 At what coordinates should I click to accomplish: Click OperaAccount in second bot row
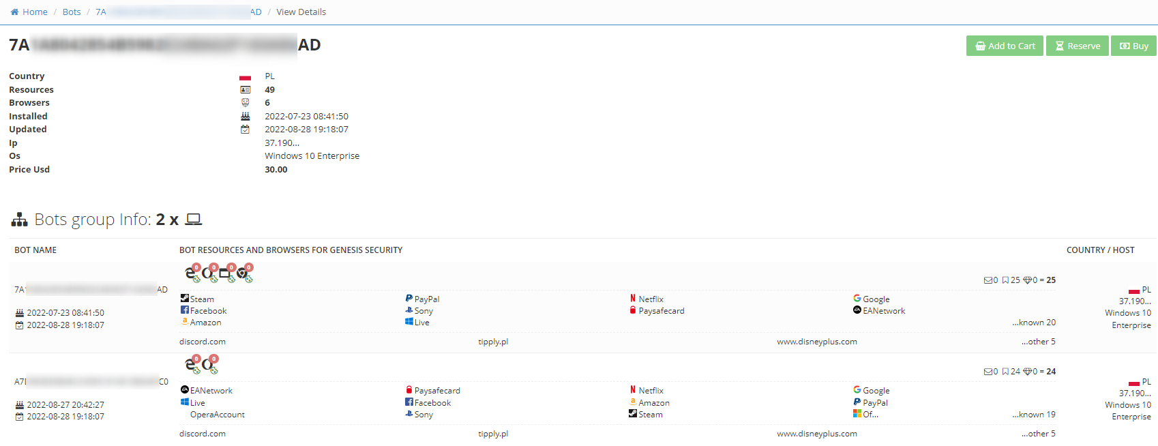(218, 415)
